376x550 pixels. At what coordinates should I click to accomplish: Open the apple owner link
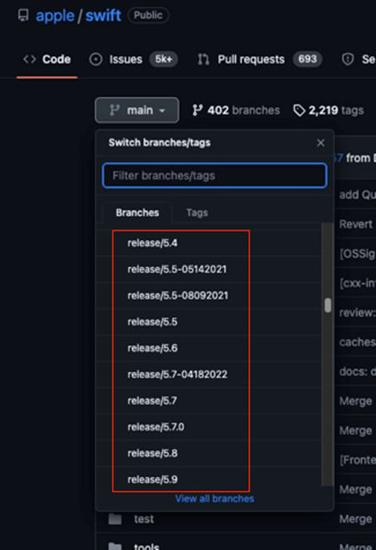point(55,16)
